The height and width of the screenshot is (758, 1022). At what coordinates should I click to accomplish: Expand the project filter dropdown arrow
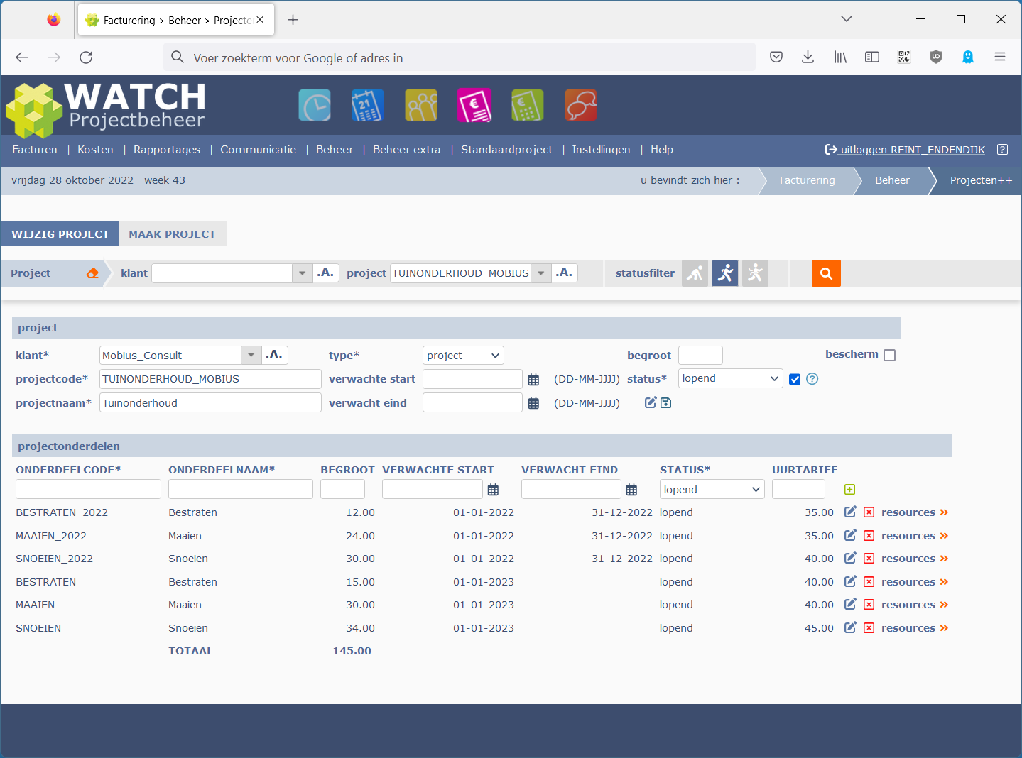point(541,273)
